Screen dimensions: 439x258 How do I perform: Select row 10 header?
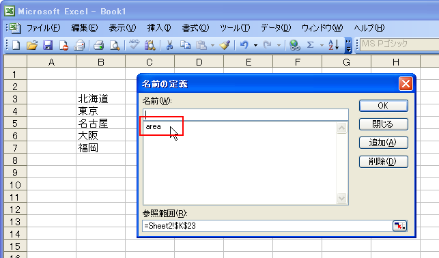pos(15,185)
